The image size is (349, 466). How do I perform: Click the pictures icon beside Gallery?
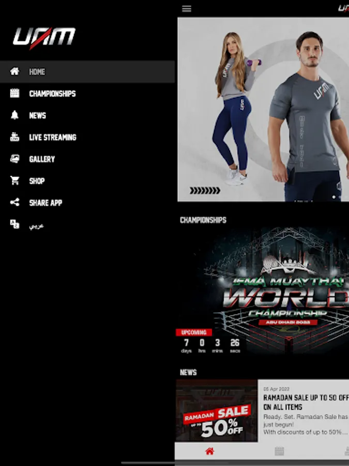[x=14, y=159]
